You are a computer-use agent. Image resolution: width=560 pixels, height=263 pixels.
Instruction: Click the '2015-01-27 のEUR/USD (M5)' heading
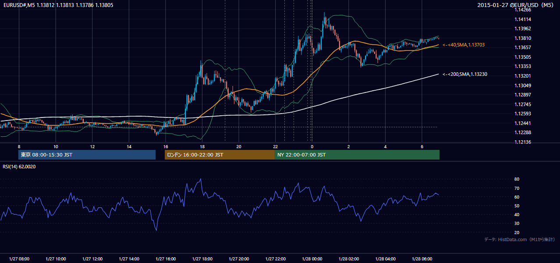pyautogui.click(x=516, y=5)
